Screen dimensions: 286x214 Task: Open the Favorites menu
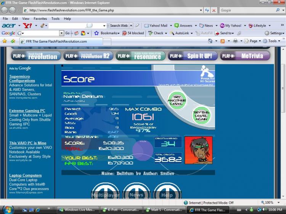40,19
